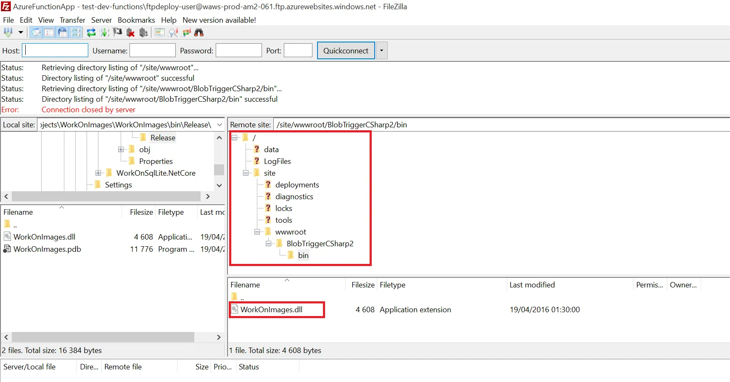The image size is (730, 382).
Task: Open the File menu
Action: (x=8, y=20)
